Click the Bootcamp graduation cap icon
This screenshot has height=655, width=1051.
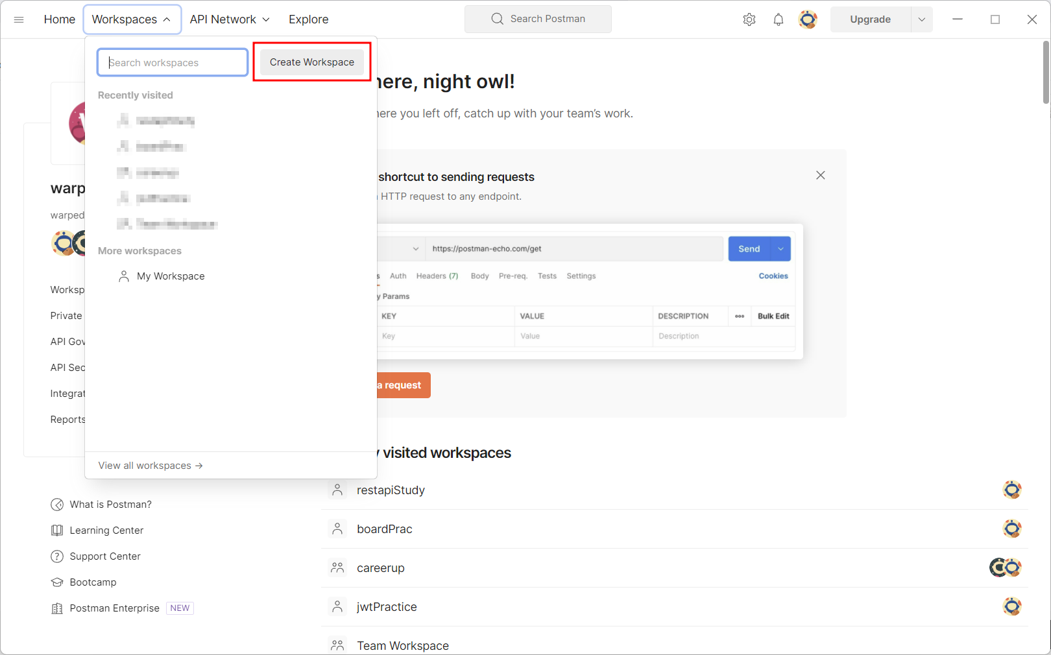coord(57,582)
